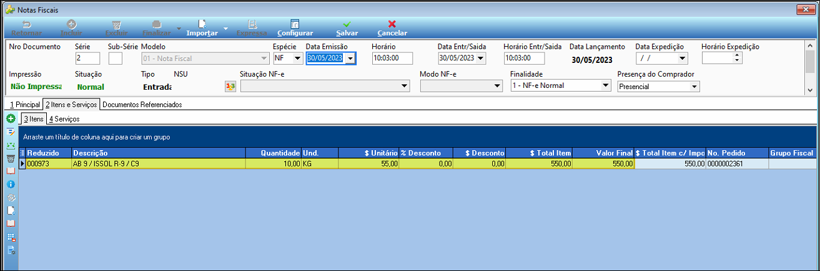Open the Data Expedição date dropdown
Image resolution: width=820 pixels, height=271 pixels.
point(682,59)
